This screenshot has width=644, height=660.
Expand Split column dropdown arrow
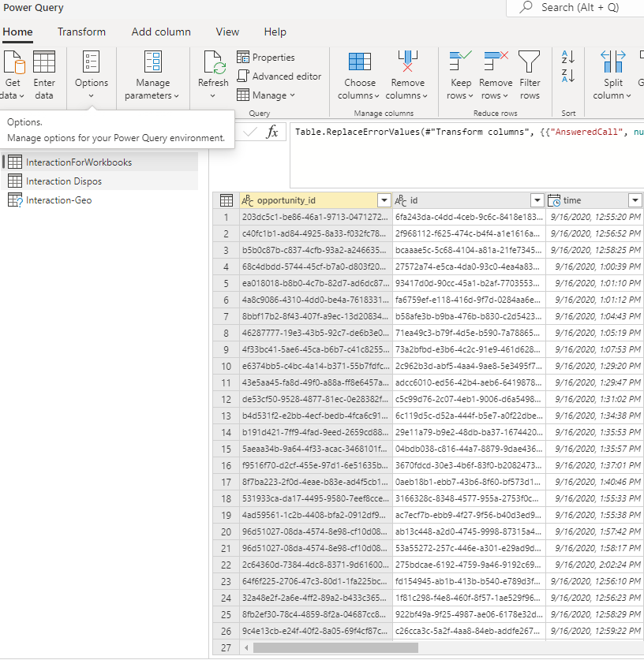click(628, 96)
